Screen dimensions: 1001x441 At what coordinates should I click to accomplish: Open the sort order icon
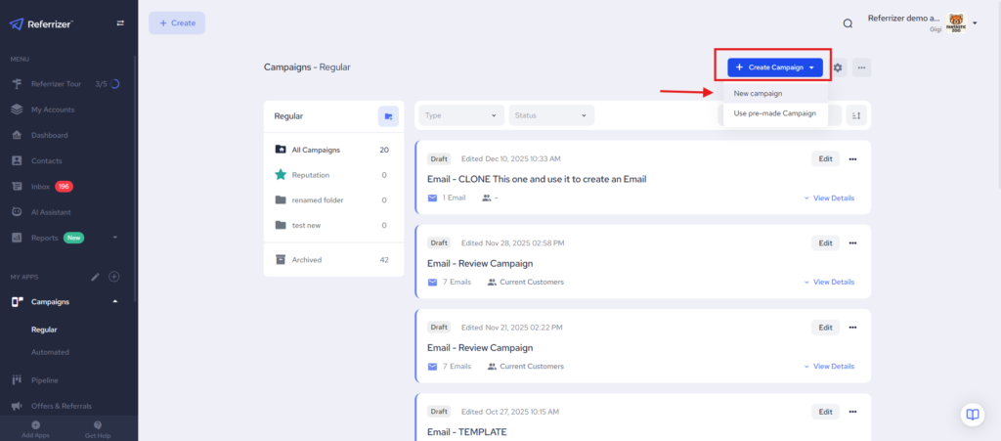pyautogui.click(x=856, y=115)
